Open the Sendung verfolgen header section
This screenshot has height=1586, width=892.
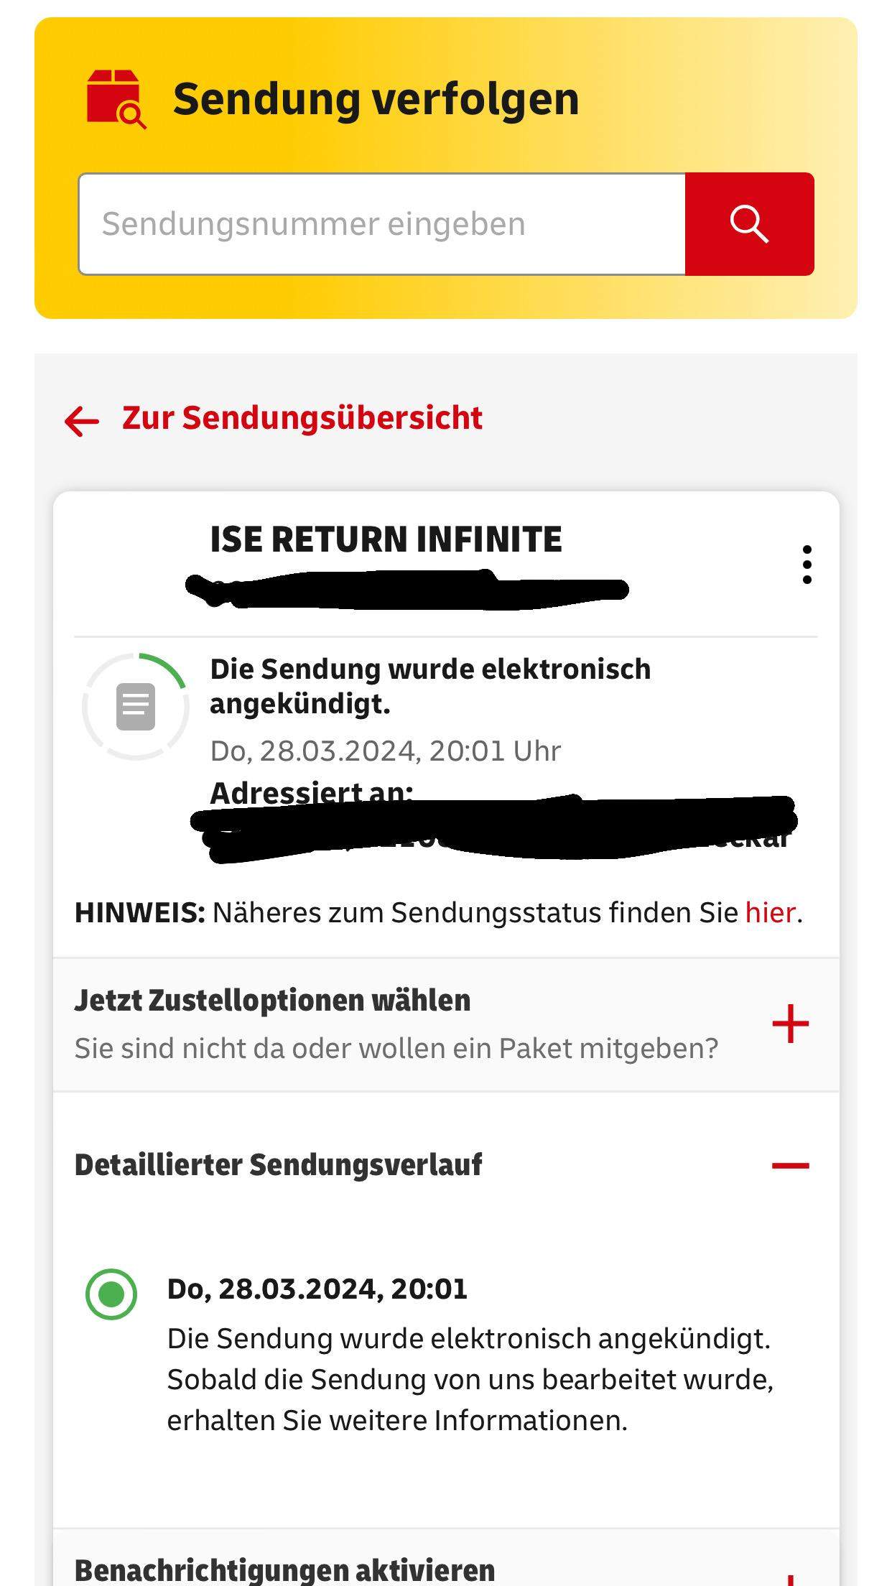click(x=376, y=98)
